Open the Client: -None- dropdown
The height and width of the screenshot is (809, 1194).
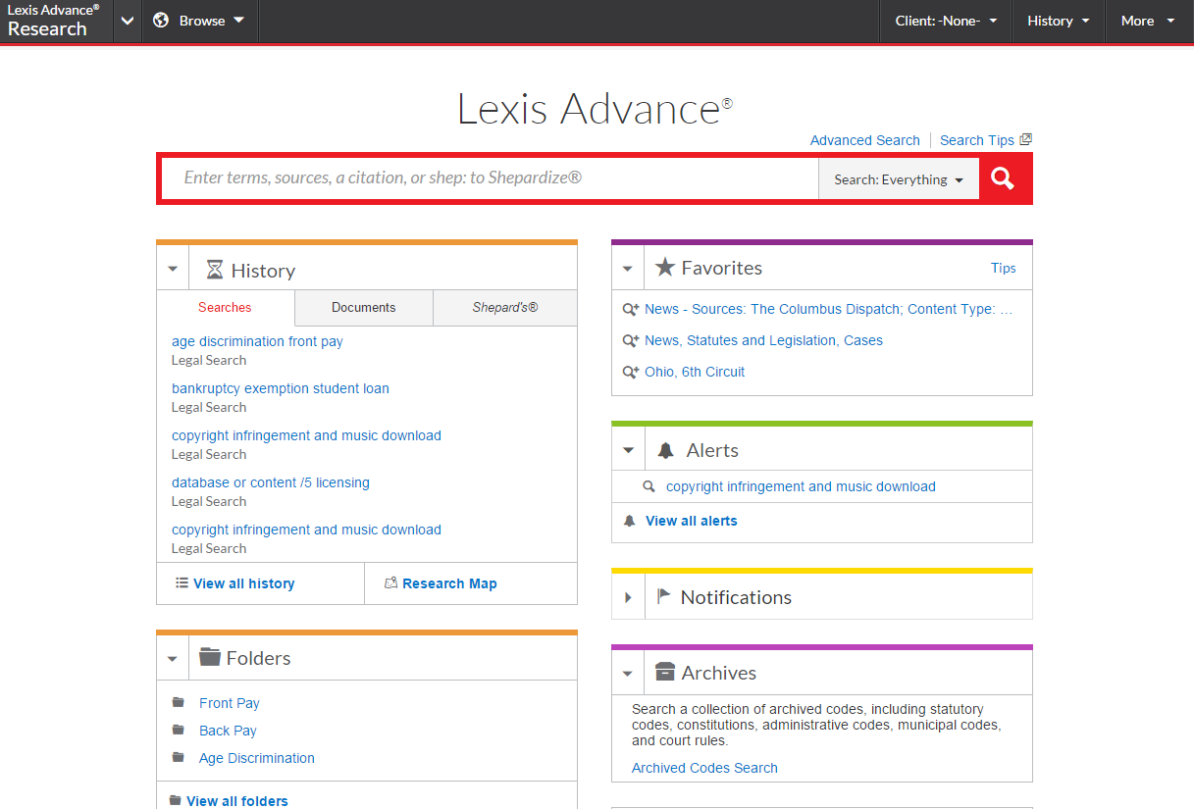pos(946,21)
